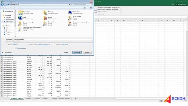
Task: Collapse the Избранное group in the tree
Action: pos(2,16)
